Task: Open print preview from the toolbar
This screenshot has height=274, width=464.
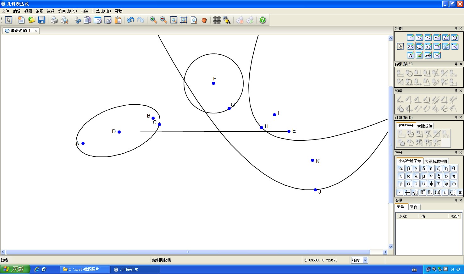Action: point(64,20)
